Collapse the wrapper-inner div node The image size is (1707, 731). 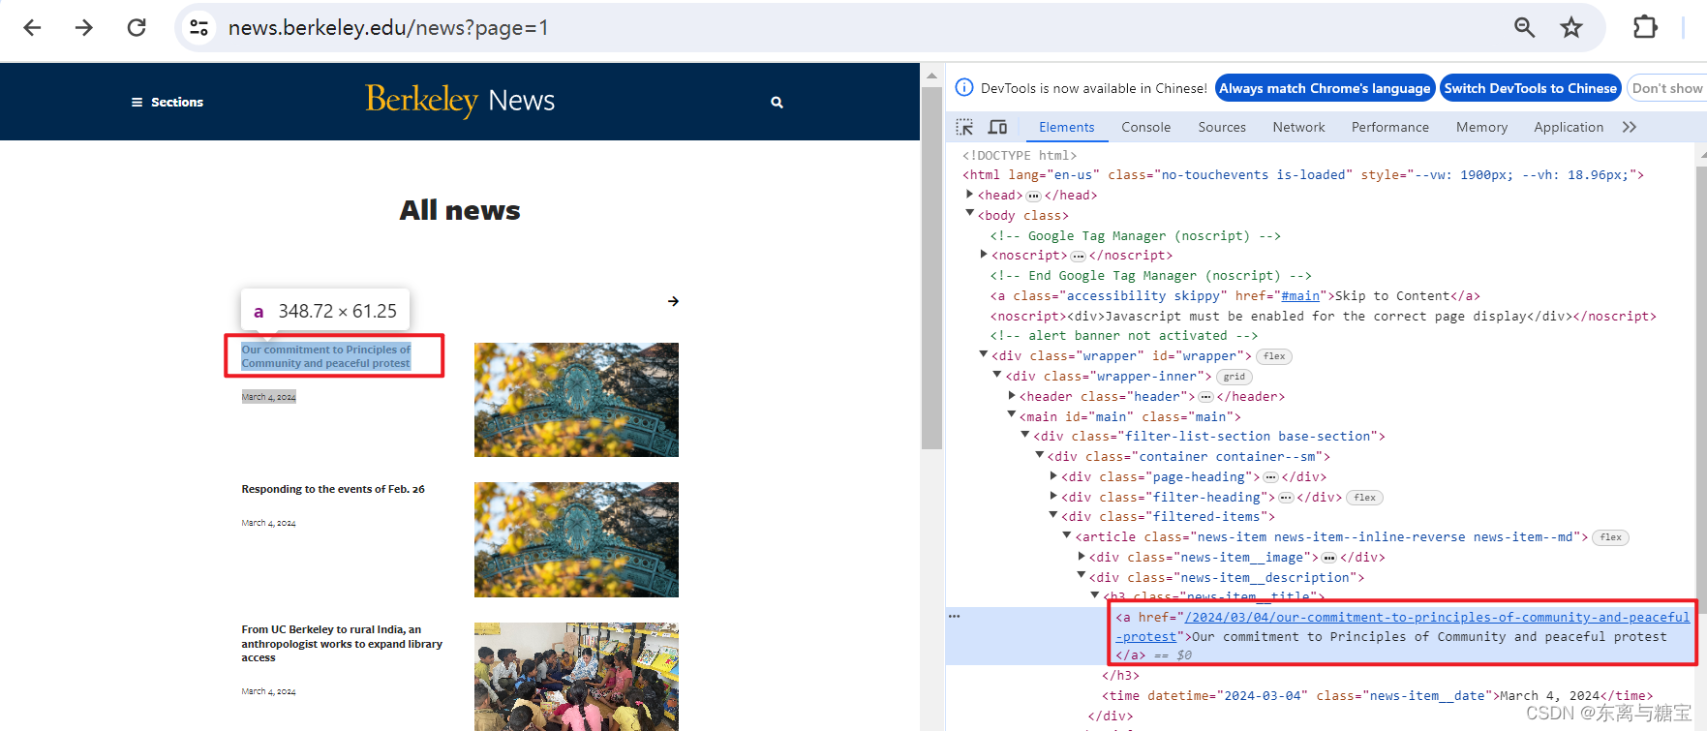(997, 375)
